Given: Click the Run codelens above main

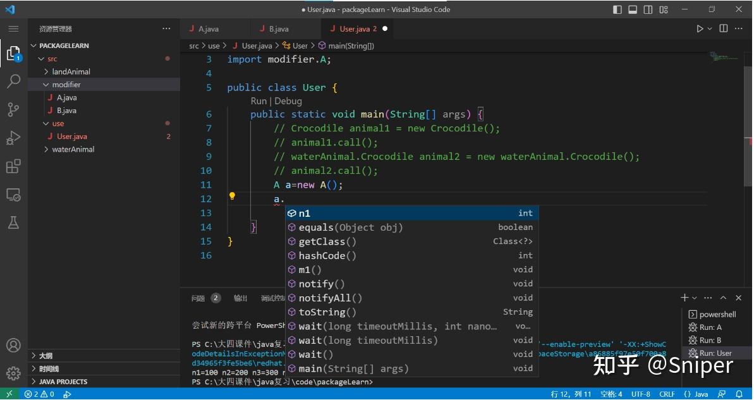Looking at the screenshot, I should [x=258, y=100].
